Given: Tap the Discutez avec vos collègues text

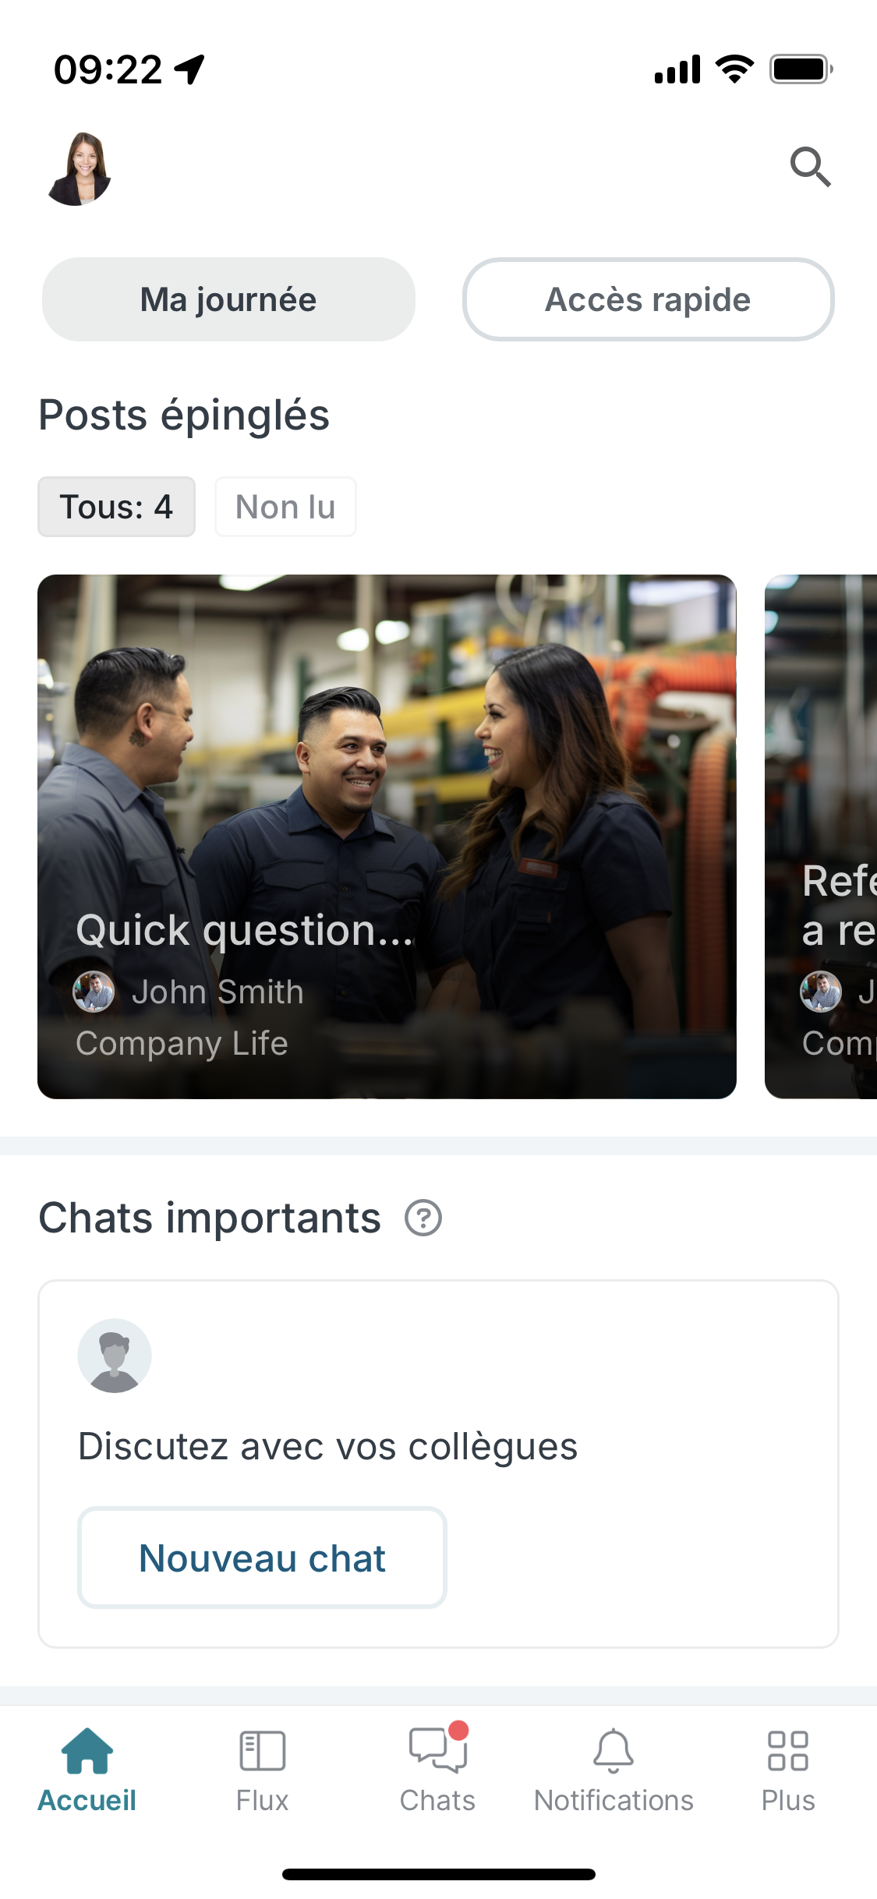Looking at the screenshot, I should coord(327,1447).
